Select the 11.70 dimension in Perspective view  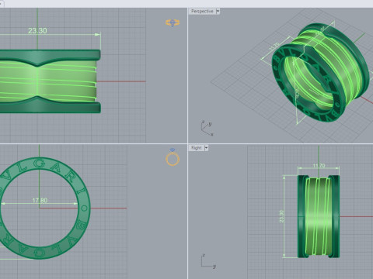tap(274, 46)
